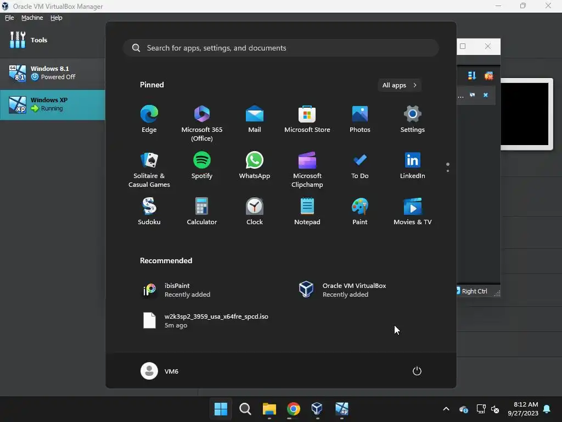Open the Machine menu in VirtualBox

point(32,18)
